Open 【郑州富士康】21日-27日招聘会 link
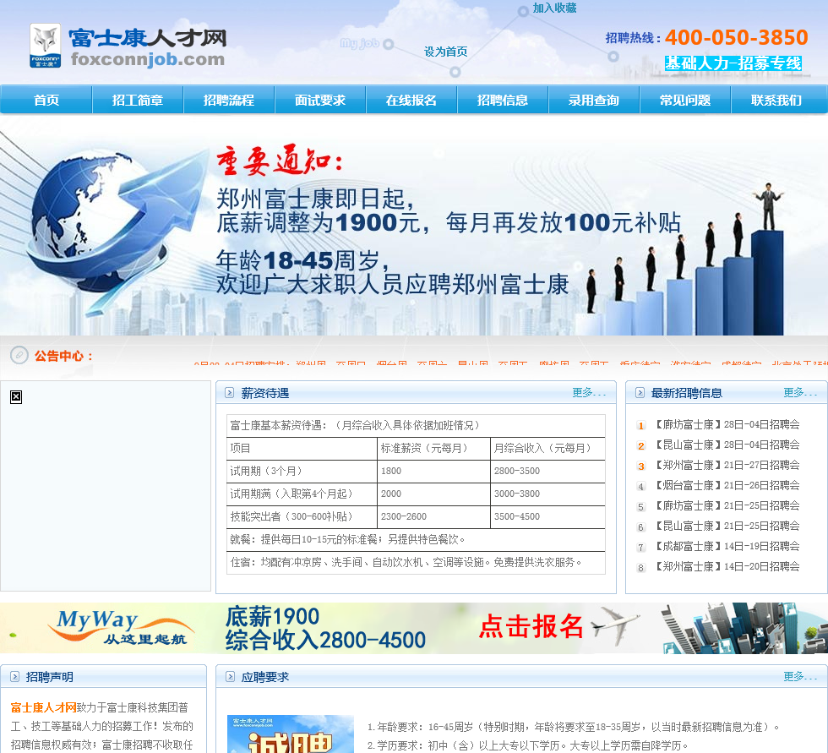The width and height of the screenshot is (828, 753). click(x=727, y=465)
